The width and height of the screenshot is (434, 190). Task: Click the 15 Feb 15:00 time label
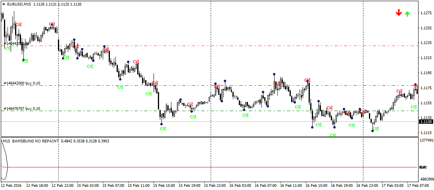[x=164, y=186]
